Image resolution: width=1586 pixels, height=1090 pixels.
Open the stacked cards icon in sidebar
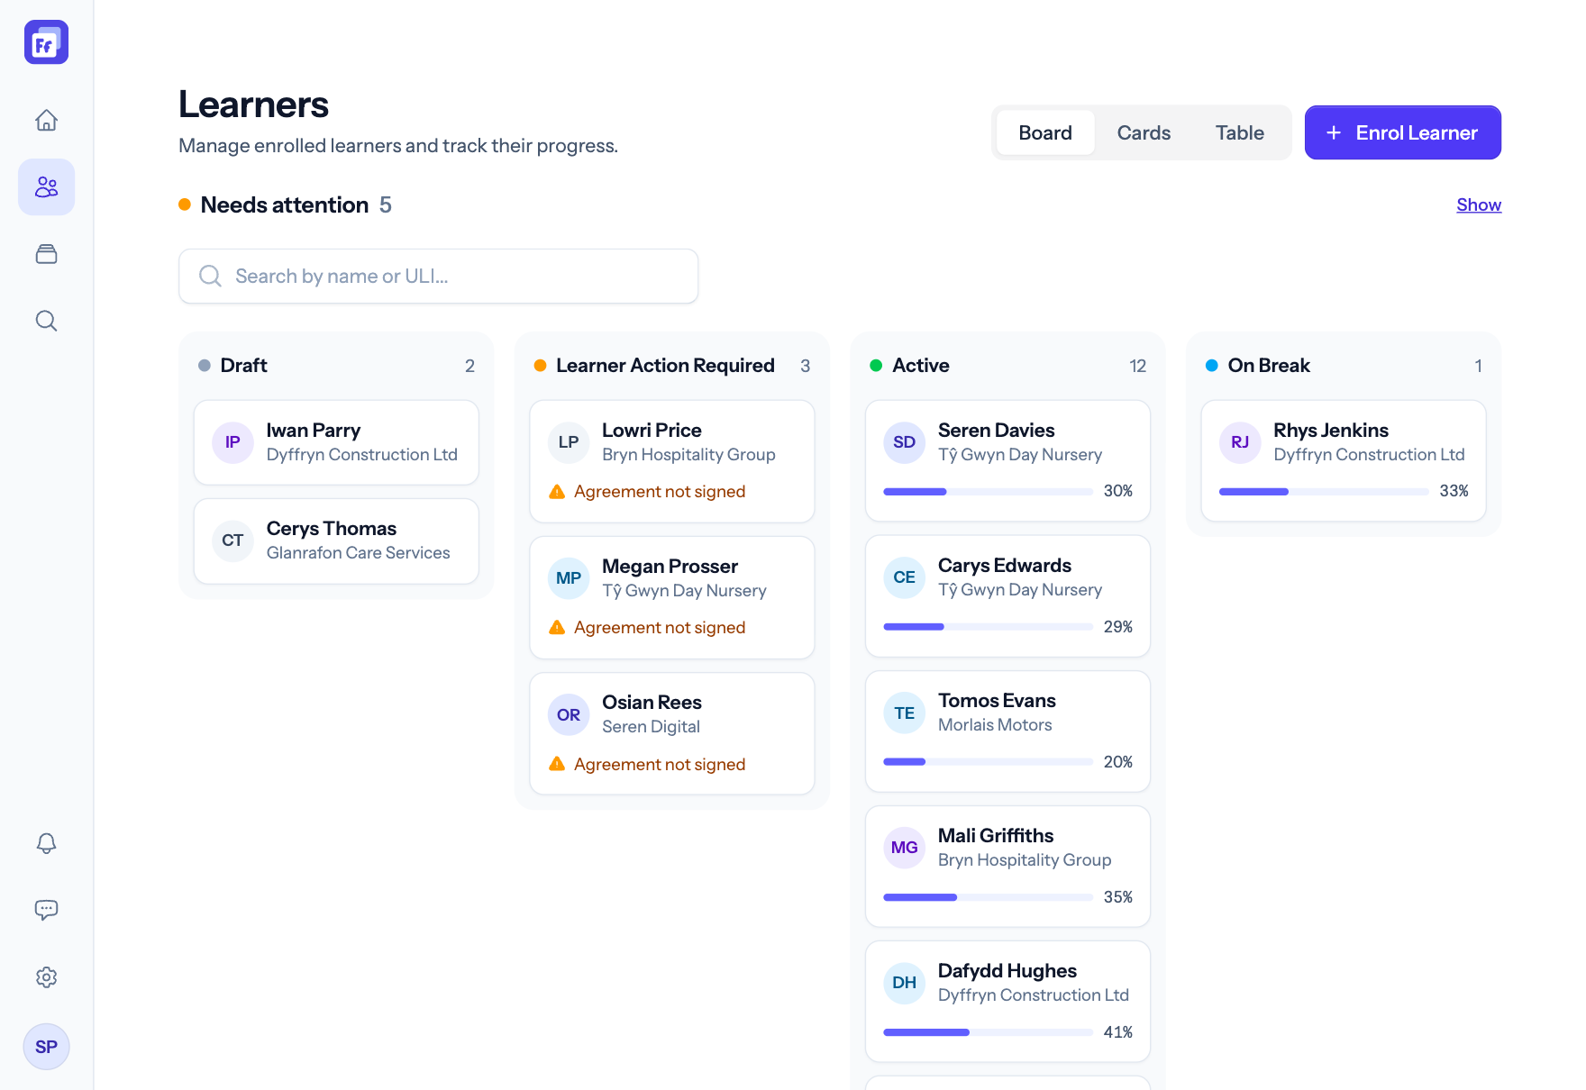tap(46, 254)
